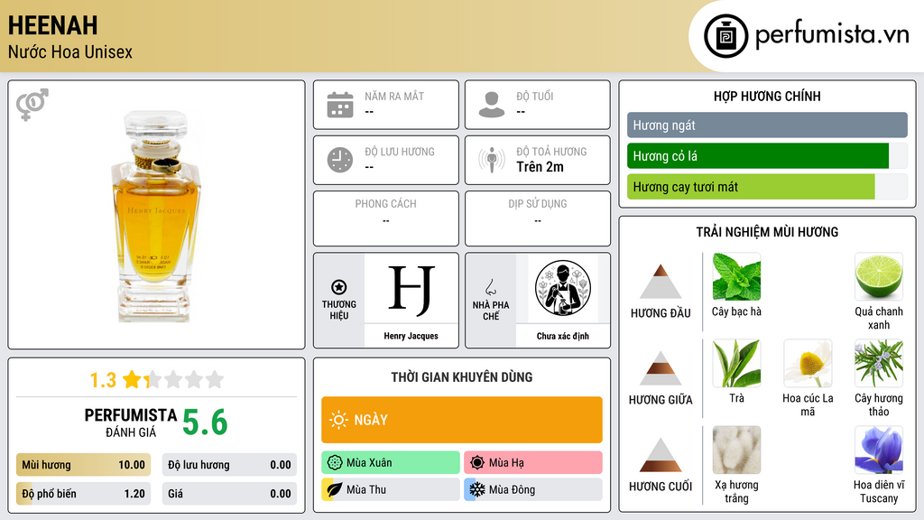The image size is (924, 520).
Task: Open the Henry Jacques brand logo
Action: pyautogui.click(x=411, y=289)
